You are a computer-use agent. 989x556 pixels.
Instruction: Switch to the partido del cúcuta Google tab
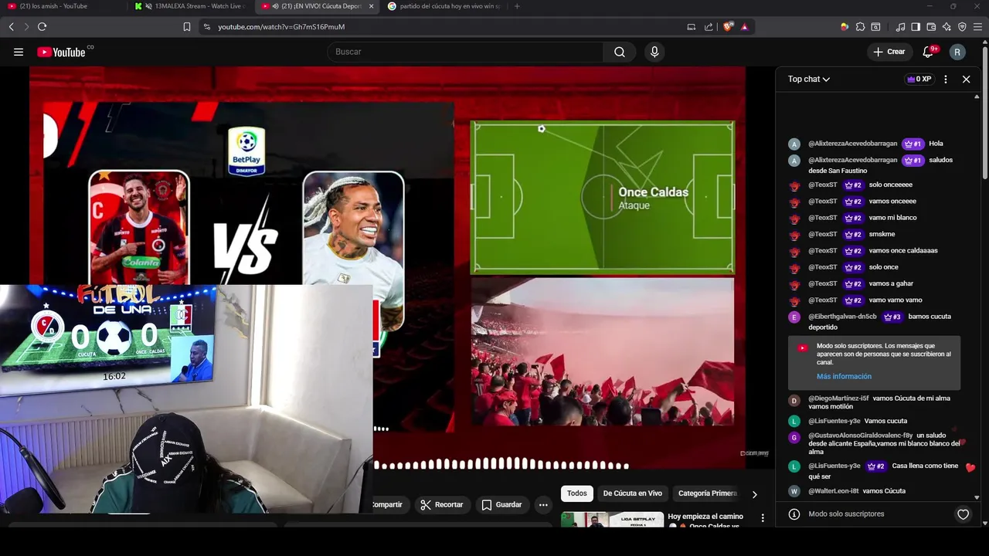444,6
